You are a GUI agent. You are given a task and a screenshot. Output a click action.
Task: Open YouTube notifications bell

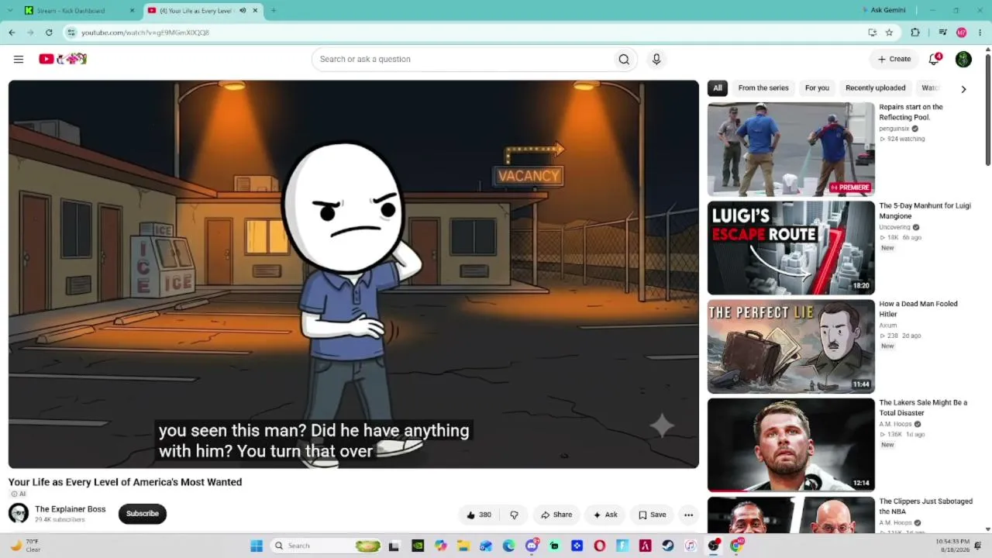(935, 59)
